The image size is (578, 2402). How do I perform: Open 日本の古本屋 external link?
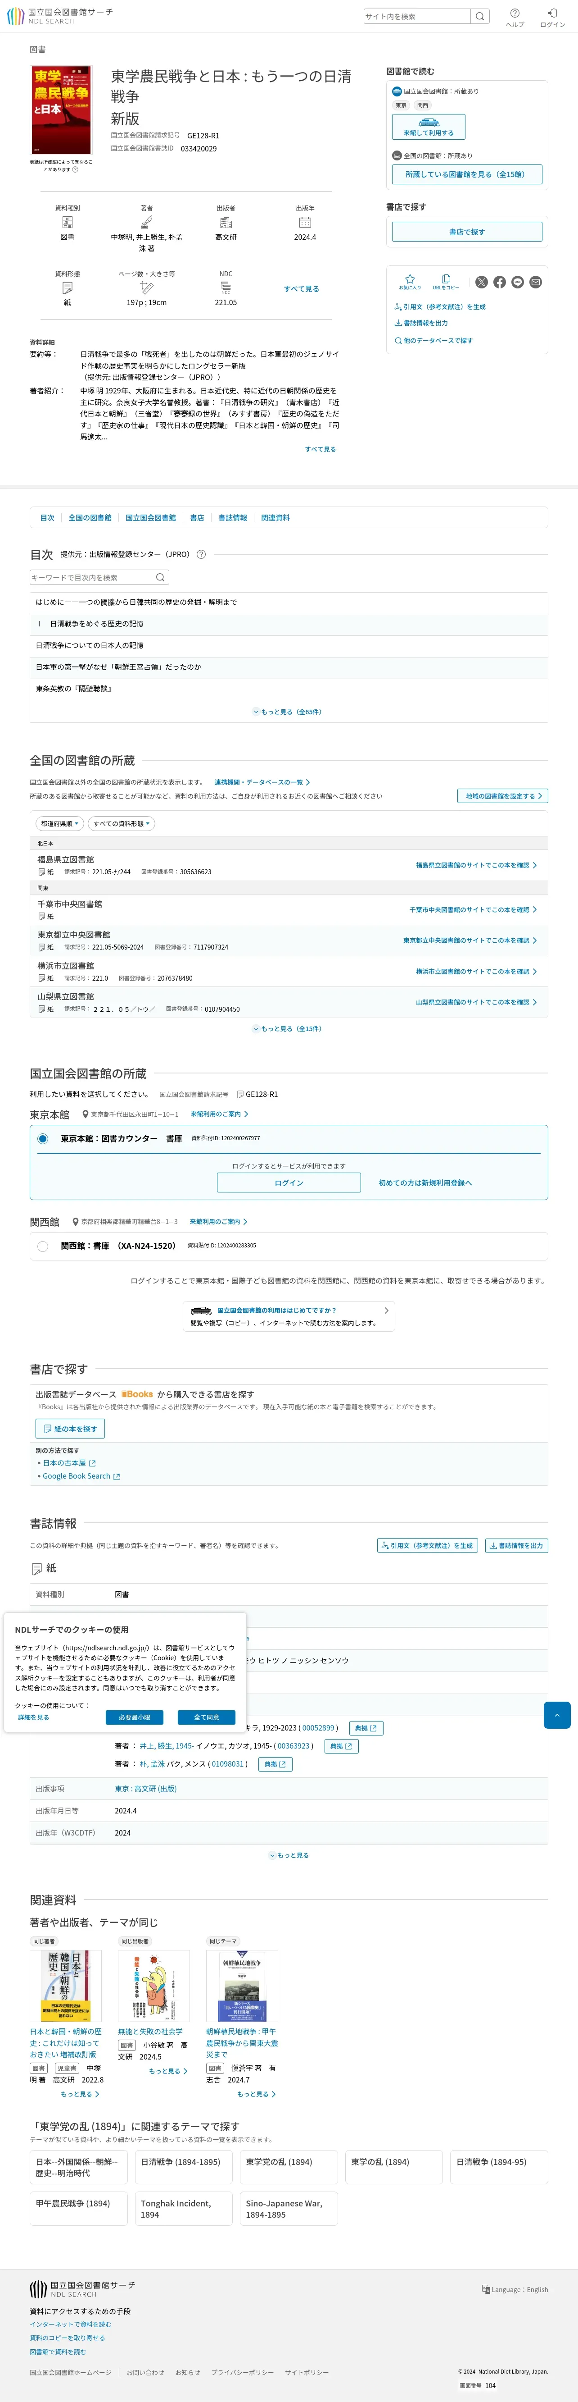pyautogui.click(x=69, y=1463)
